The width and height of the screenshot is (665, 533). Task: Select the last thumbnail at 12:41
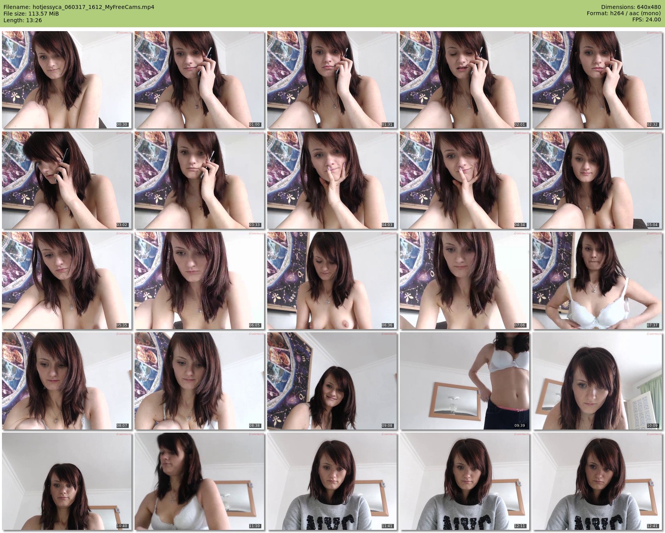597,481
